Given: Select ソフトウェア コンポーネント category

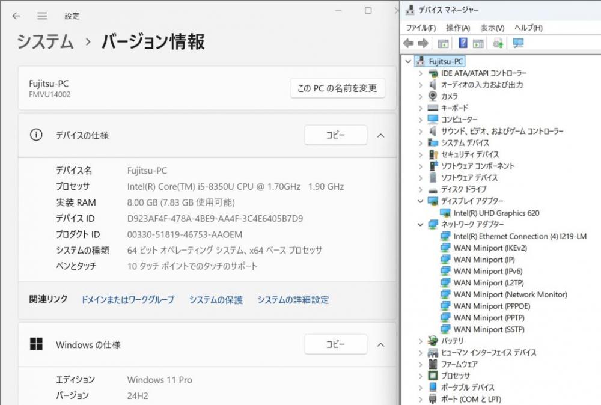Looking at the screenshot, I should tap(478, 166).
